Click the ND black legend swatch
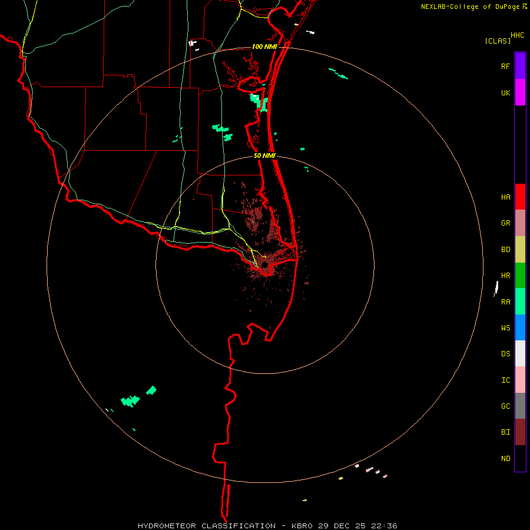This screenshot has height=530, width=530. point(520,458)
